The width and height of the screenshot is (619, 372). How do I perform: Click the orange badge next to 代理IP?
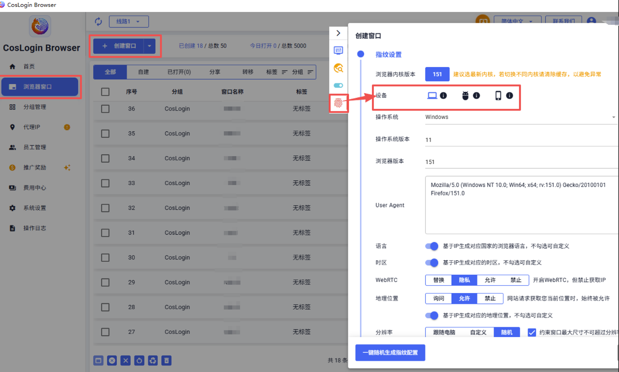pyautogui.click(x=67, y=127)
